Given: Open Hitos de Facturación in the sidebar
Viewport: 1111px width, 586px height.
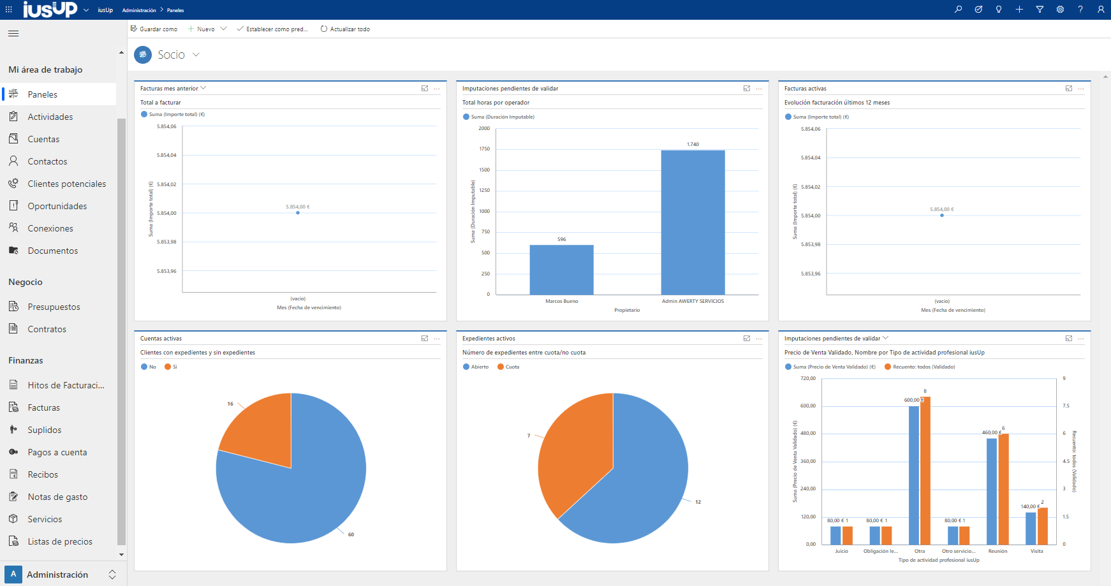Looking at the screenshot, I should click(x=59, y=385).
